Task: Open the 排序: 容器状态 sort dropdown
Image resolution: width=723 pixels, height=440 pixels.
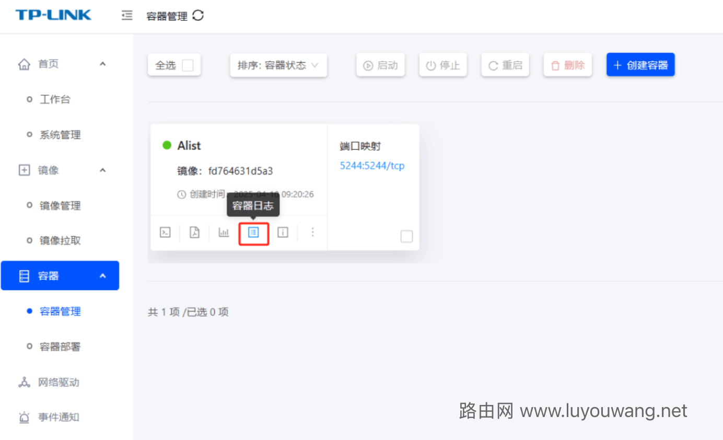Action: 278,65
